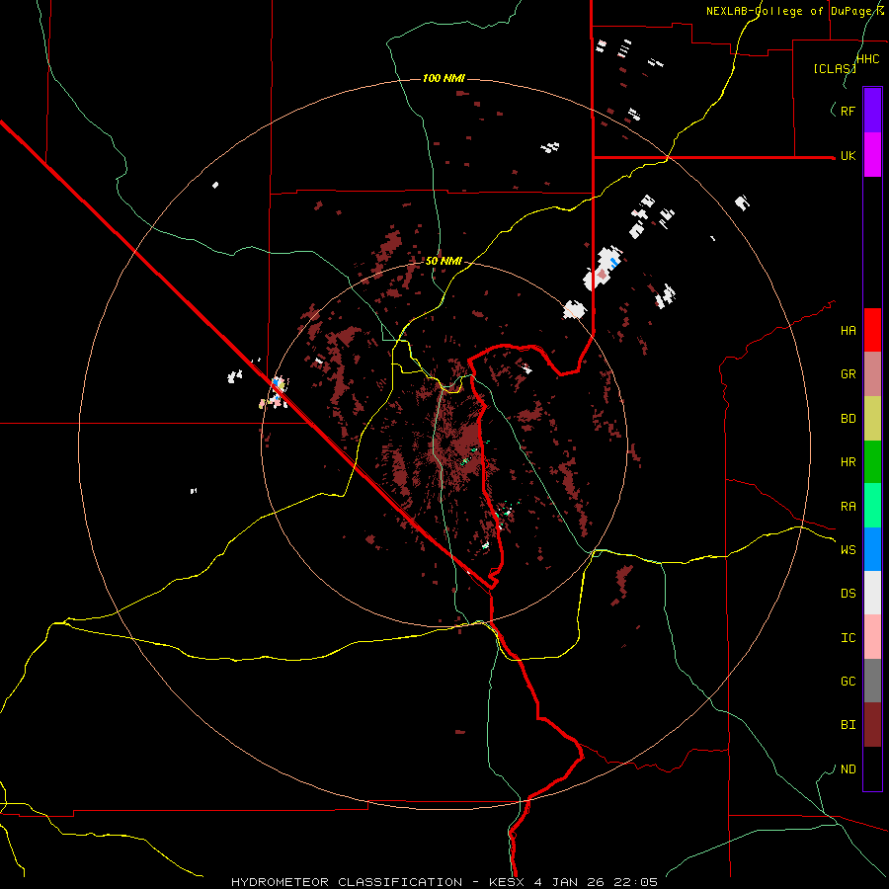This screenshot has height=889, width=889.
Task: Click the [CLAS] units label
Action: click(x=835, y=68)
